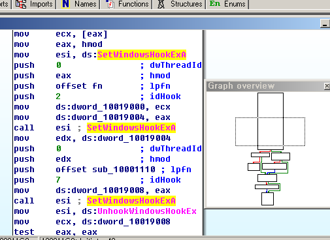Click the UnhookWindowsHookEx import name

[147, 211]
